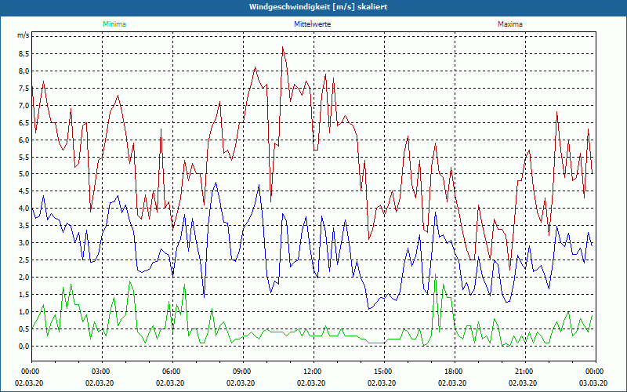Click the '1,5' y-axis value
The width and height of the screenshot is (627, 392).
click(x=24, y=295)
